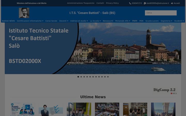Expand La Scuola dropdown menu

click(x=95, y=21)
